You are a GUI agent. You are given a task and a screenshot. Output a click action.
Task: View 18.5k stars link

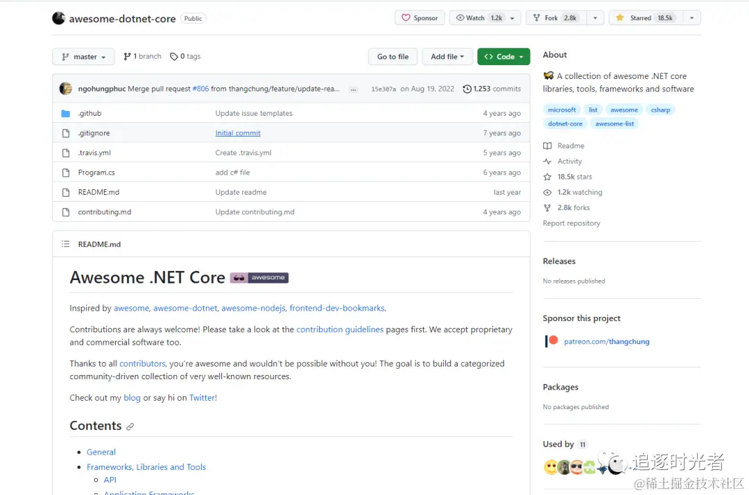pyautogui.click(x=567, y=177)
